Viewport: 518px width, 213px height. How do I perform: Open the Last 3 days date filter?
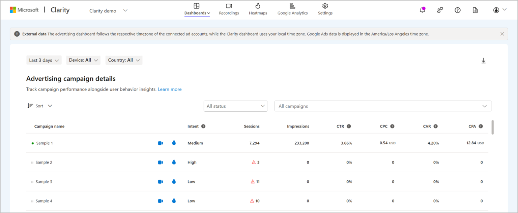click(x=44, y=60)
